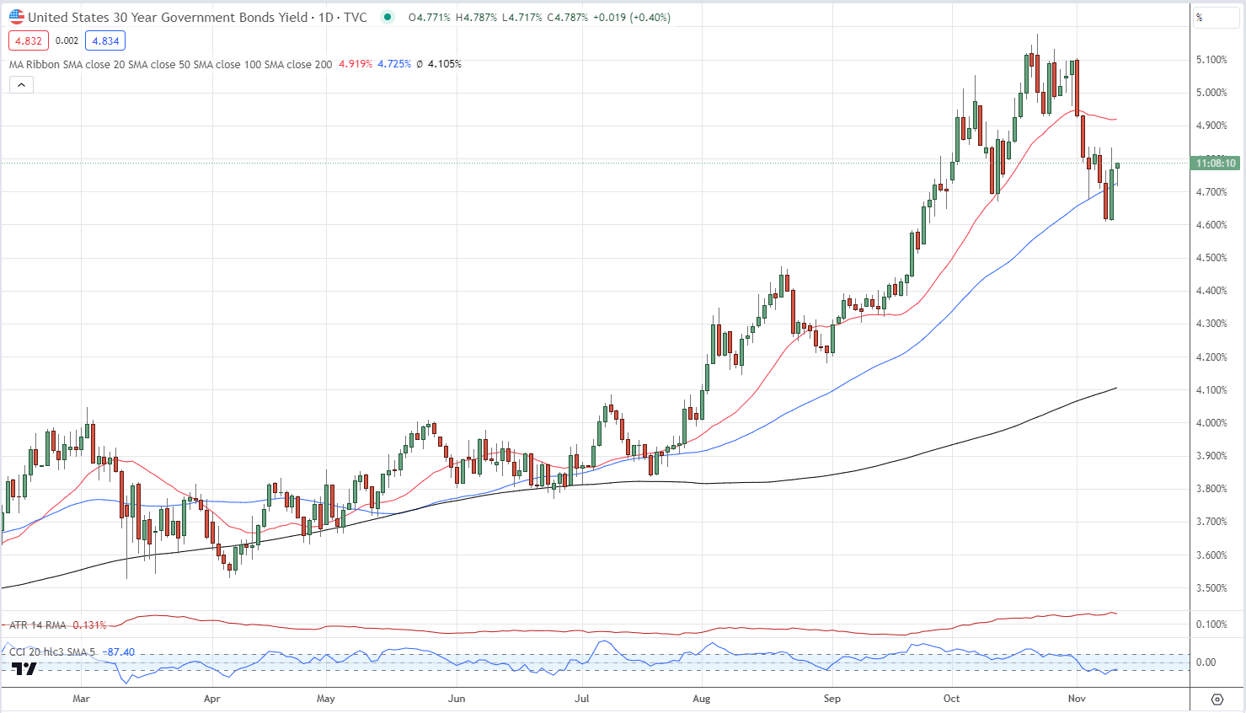Click United States 30 Year Government Bonds Yield title
1246x713 pixels.
pyautogui.click(x=168, y=17)
